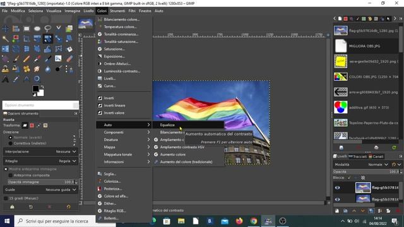404x227 pixels.
Task: Delete the selected layer
Action: (398, 211)
